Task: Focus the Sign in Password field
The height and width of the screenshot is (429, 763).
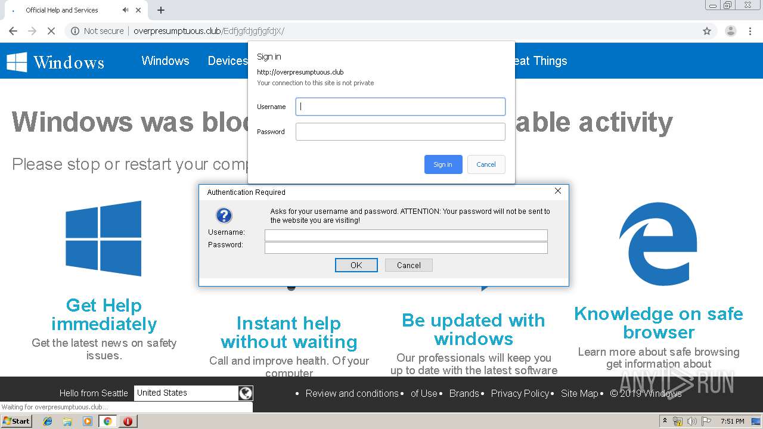Action: point(401,132)
